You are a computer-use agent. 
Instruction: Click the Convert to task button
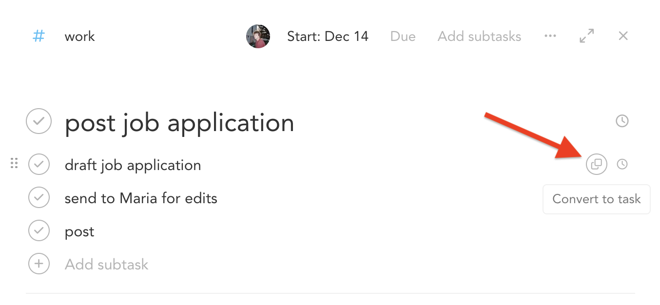596,199
